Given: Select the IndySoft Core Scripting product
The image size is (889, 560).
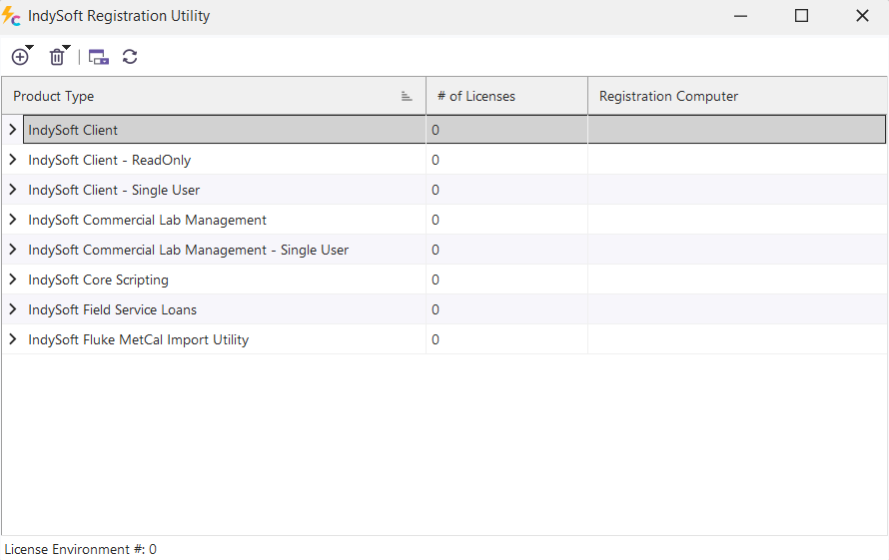Looking at the screenshot, I should [x=99, y=280].
